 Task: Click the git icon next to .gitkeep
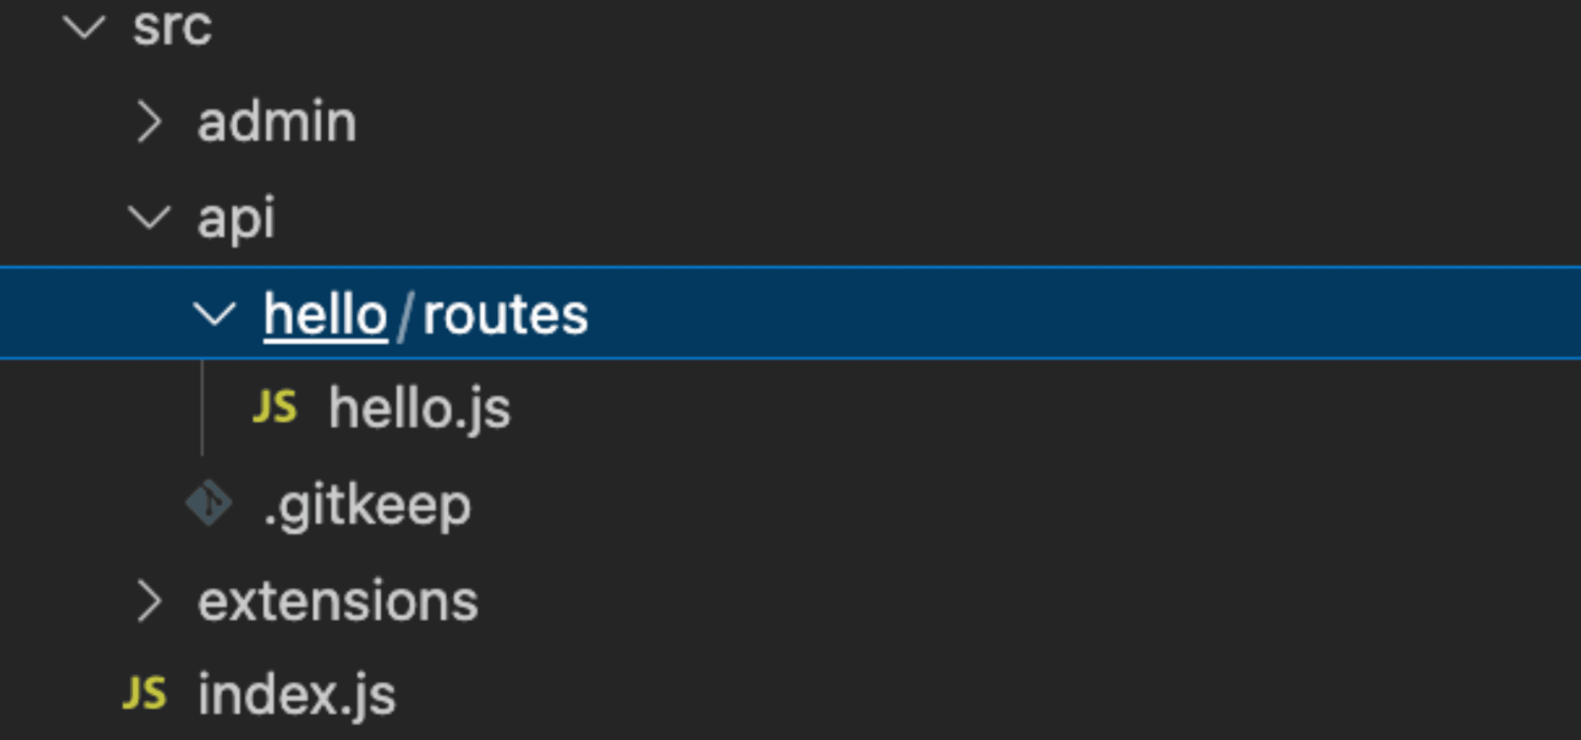pos(209,504)
